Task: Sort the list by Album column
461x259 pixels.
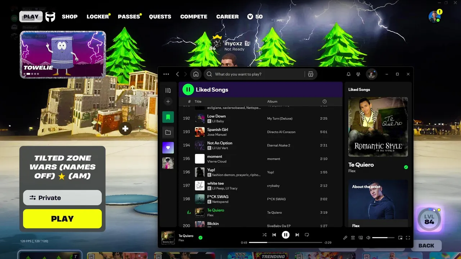Action: (x=272, y=101)
